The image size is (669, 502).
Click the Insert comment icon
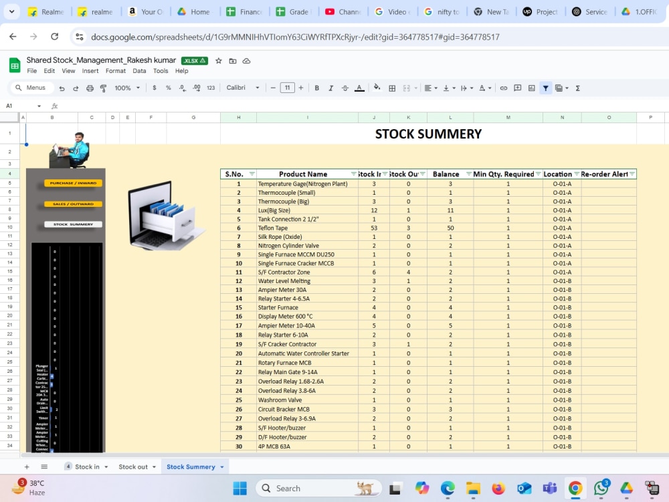pos(518,88)
